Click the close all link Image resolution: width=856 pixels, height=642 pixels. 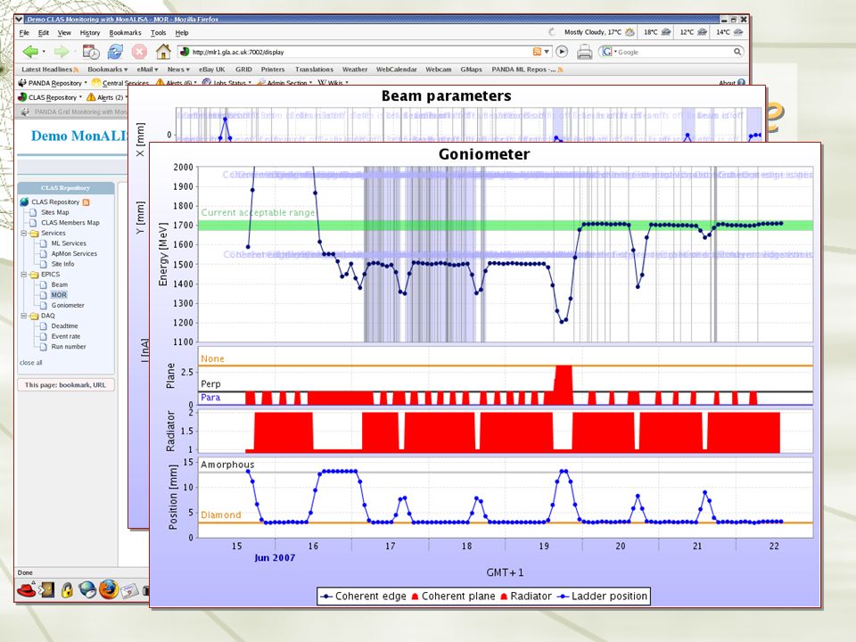coord(30,363)
